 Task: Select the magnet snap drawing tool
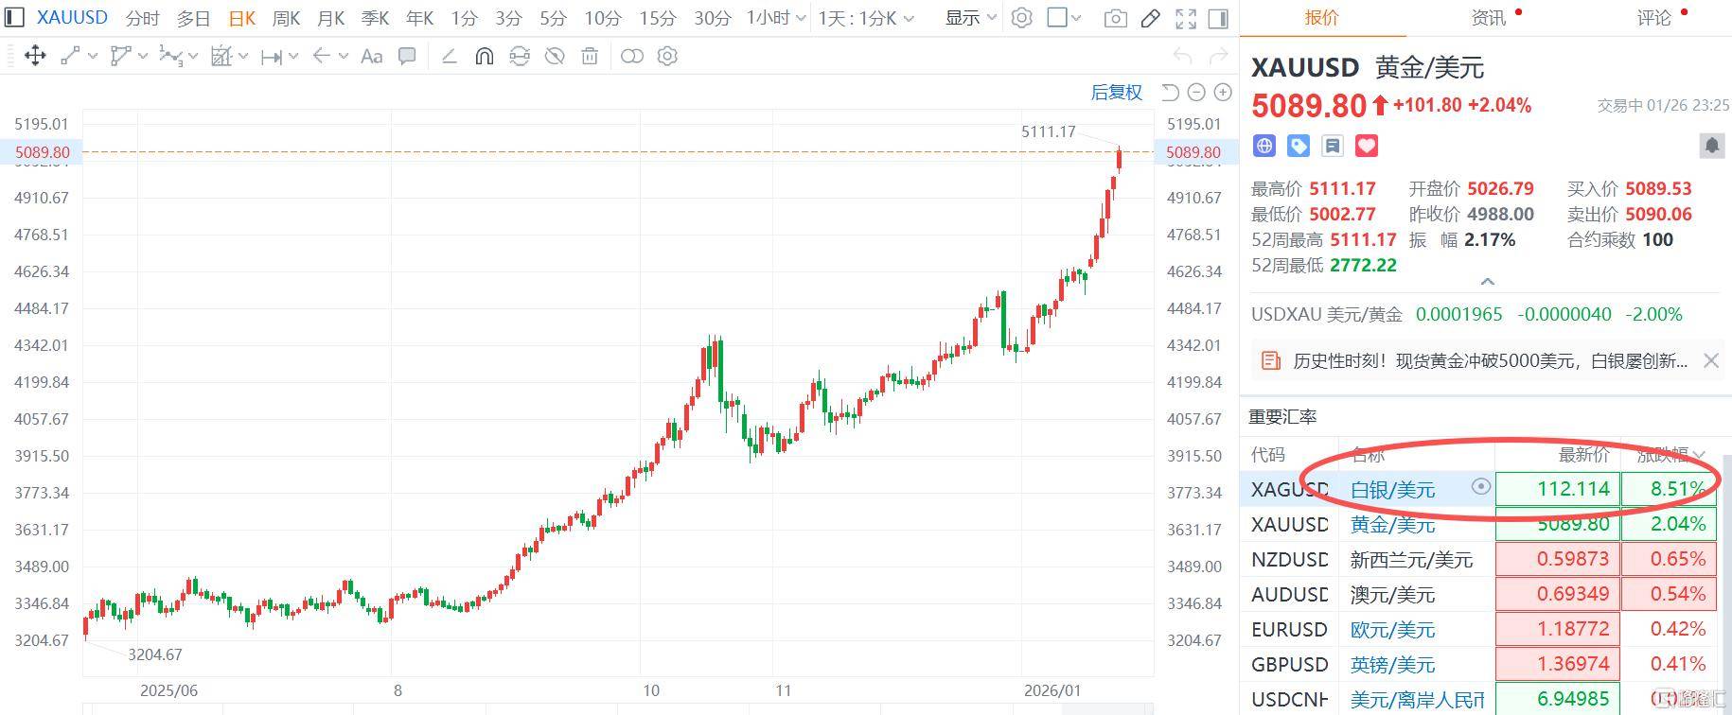coord(484,57)
